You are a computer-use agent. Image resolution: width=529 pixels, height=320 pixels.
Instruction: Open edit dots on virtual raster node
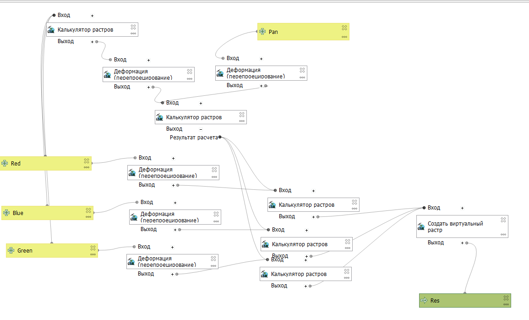pos(503,235)
